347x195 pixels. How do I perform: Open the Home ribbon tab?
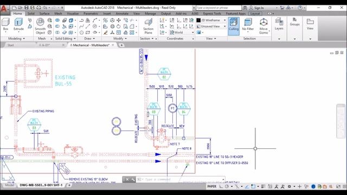click(x=18, y=14)
